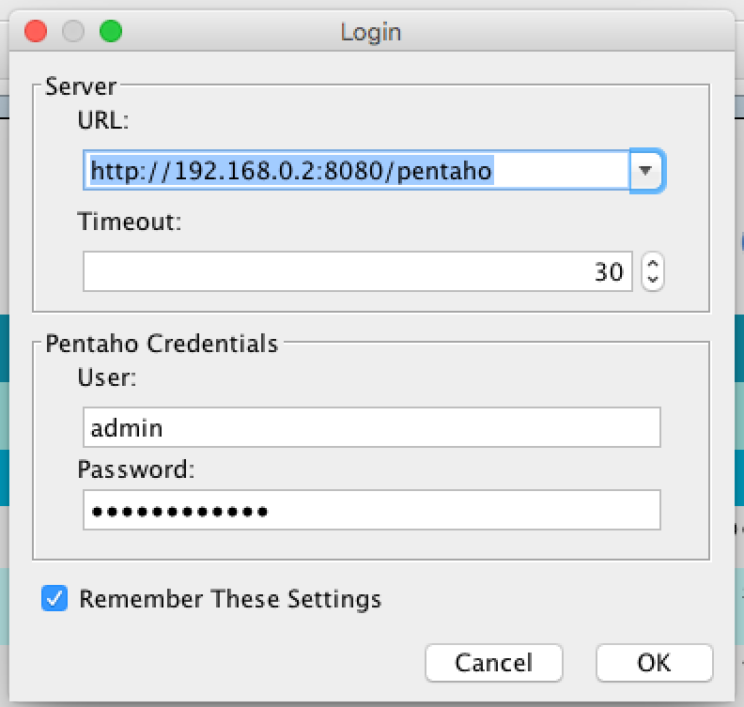The height and width of the screenshot is (707, 744).
Task: Select the Timeout value field
Action: 358,271
